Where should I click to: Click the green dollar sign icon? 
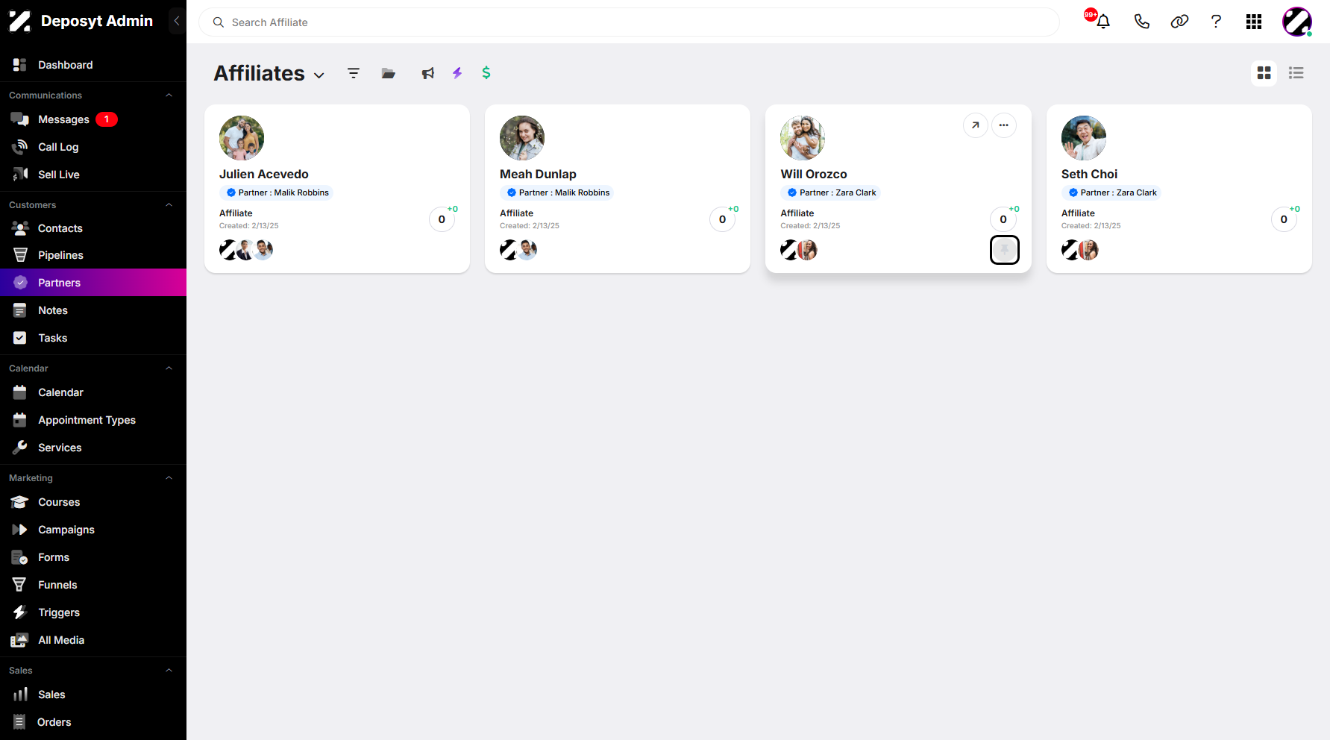click(x=486, y=72)
